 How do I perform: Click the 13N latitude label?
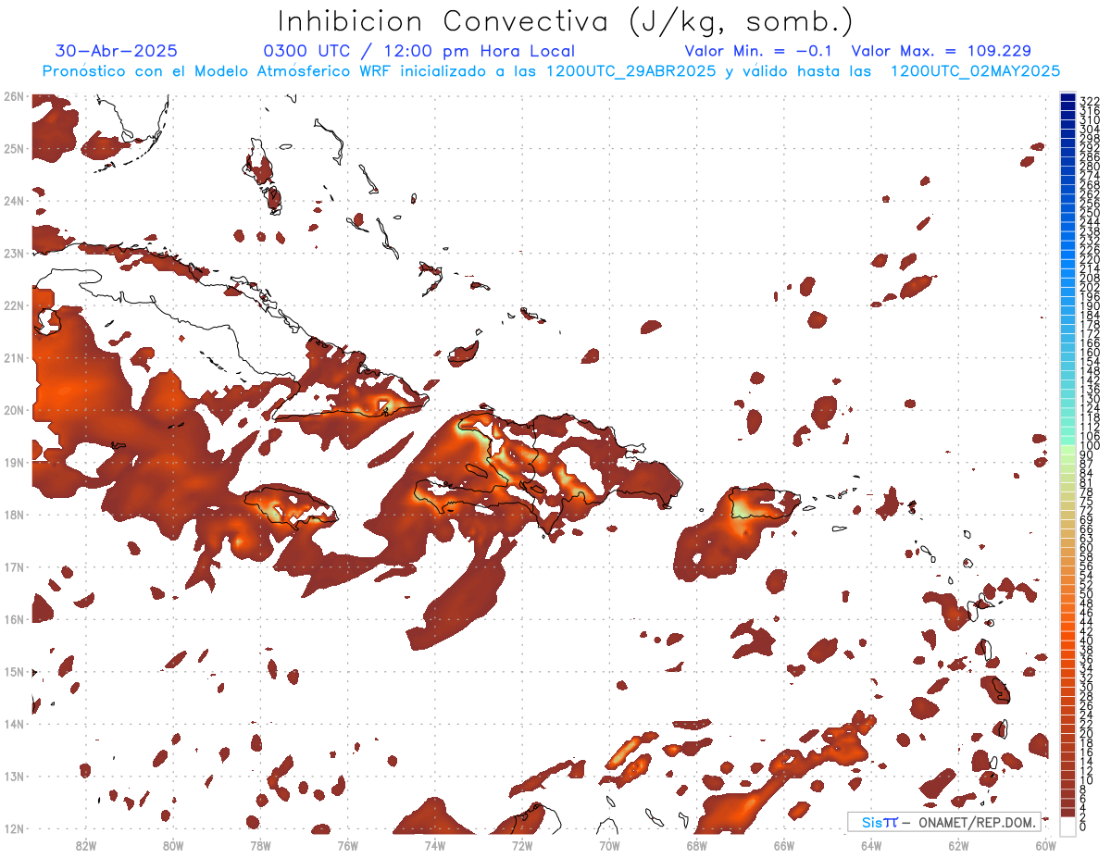[x=14, y=776]
